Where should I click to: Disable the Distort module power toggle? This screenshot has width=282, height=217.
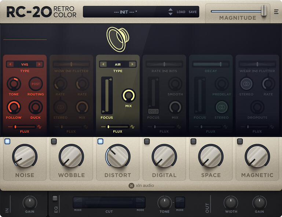pos(100,141)
